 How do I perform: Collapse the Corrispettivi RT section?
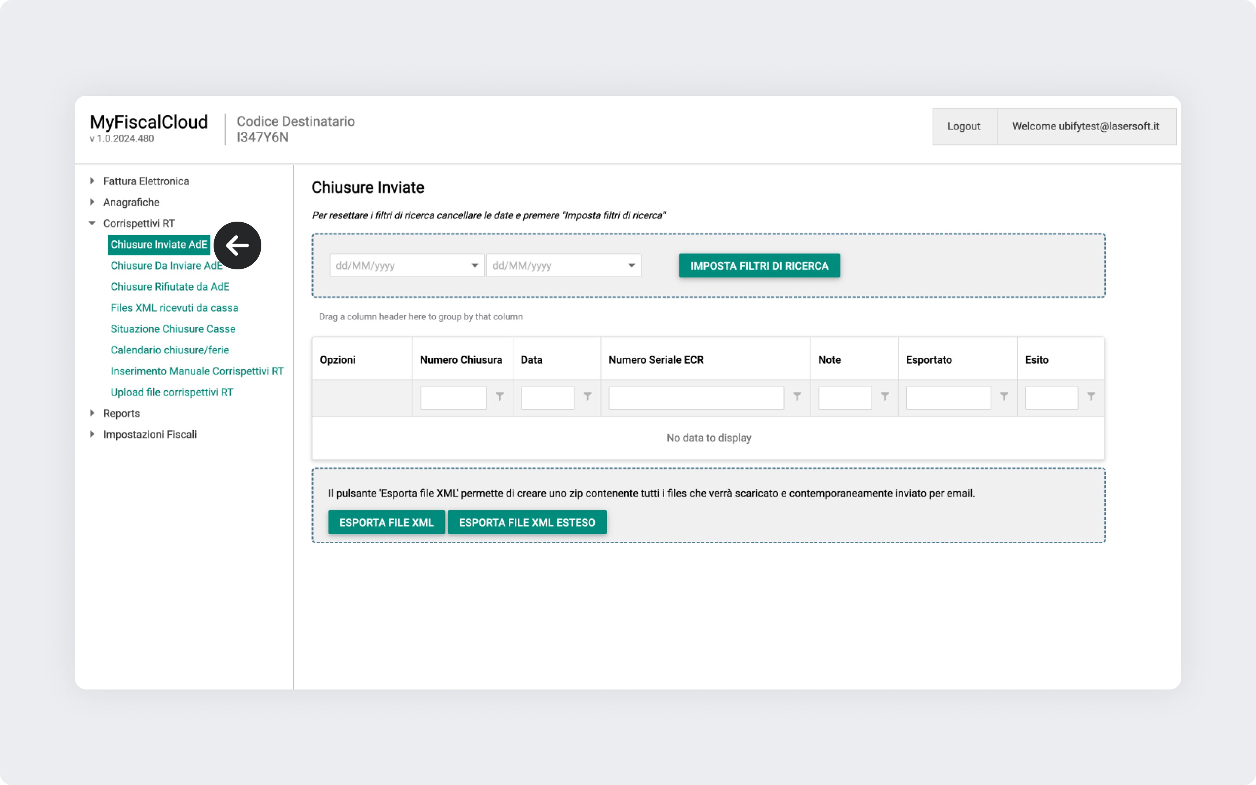92,223
